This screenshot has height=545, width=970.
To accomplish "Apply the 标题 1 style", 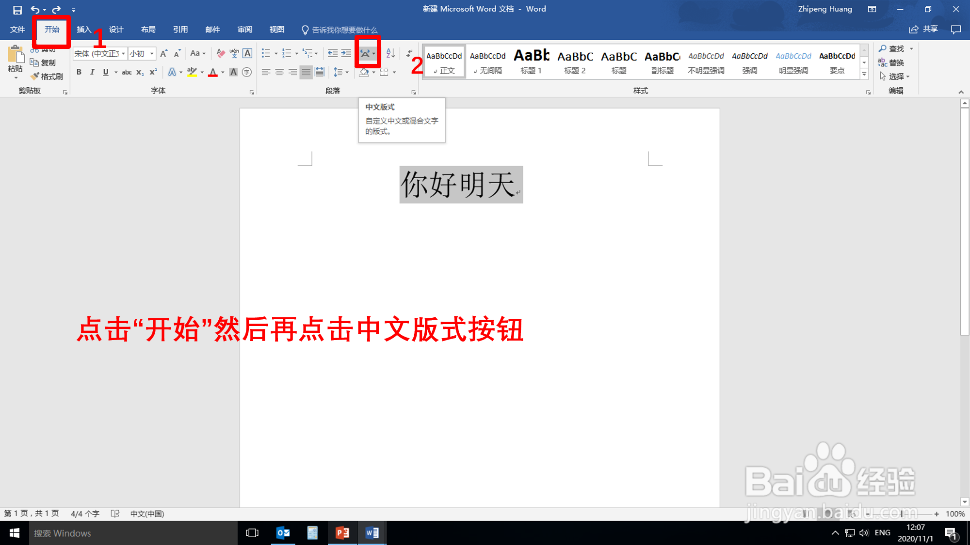I will (531, 61).
